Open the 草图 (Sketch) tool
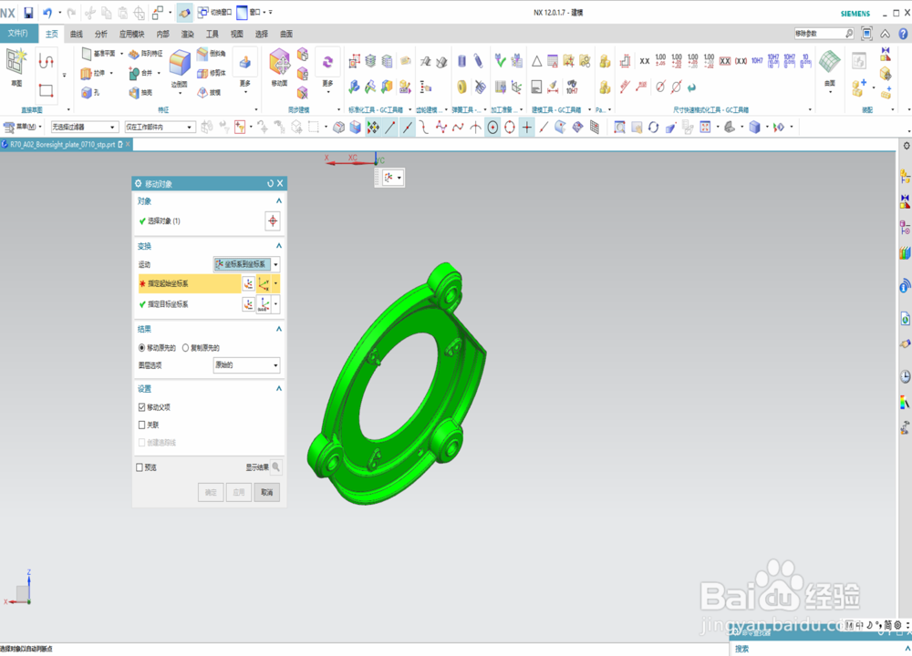 16,67
